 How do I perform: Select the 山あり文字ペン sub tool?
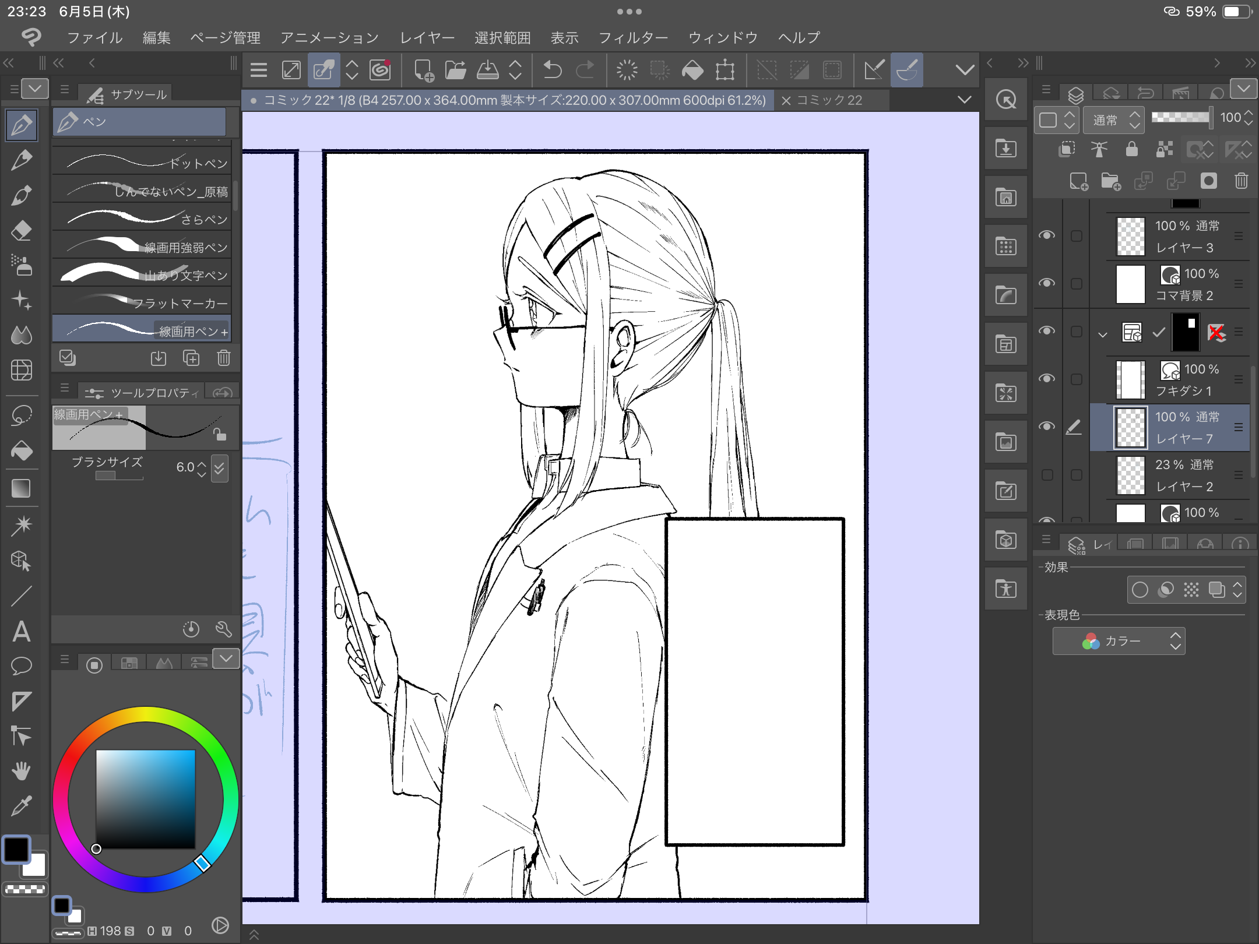(x=142, y=274)
